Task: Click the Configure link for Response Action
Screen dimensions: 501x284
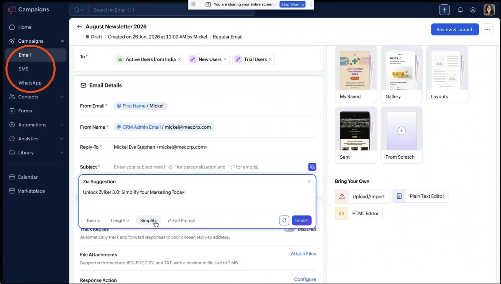Action: [x=305, y=279]
